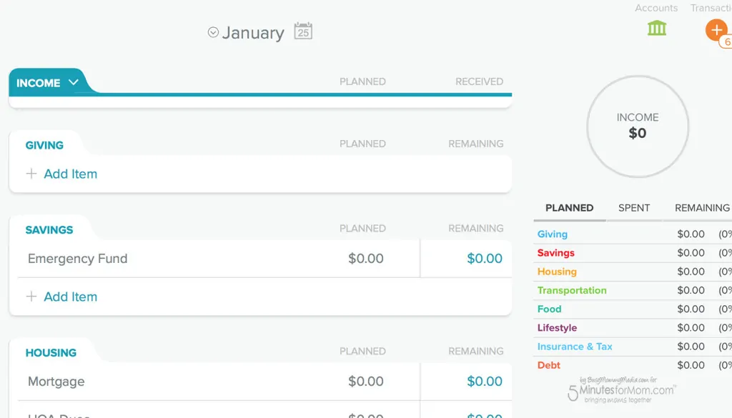This screenshot has height=418, width=732.
Task: Edit Emergency Fund planned amount
Action: tap(365, 259)
